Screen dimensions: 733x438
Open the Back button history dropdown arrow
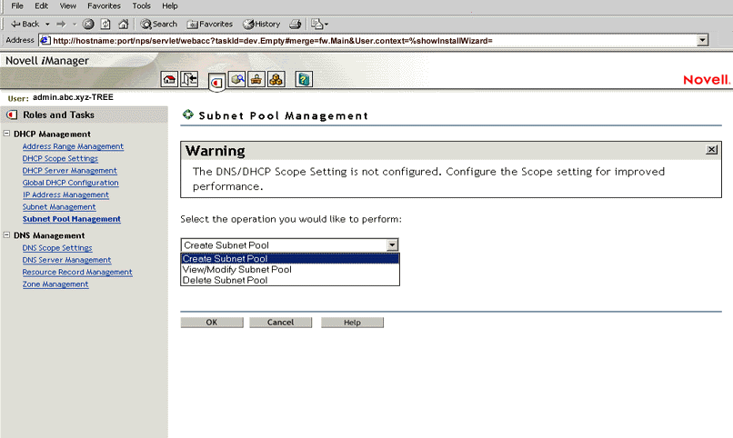(x=47, y=25)
